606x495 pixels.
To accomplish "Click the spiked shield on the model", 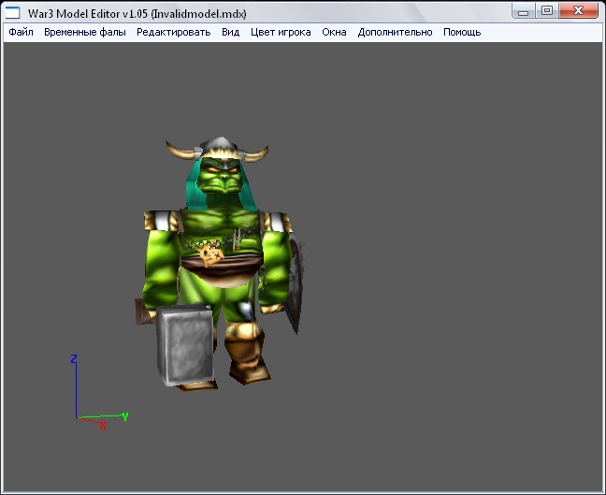I will click(296, 283).
